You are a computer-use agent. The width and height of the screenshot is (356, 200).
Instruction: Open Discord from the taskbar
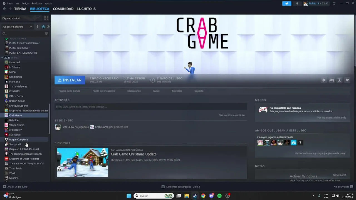coord(211,196)
